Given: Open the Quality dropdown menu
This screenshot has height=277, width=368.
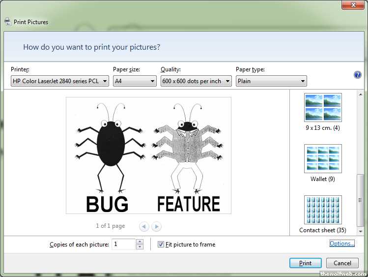Looking at the screenshot, I should tap(196, 81).
